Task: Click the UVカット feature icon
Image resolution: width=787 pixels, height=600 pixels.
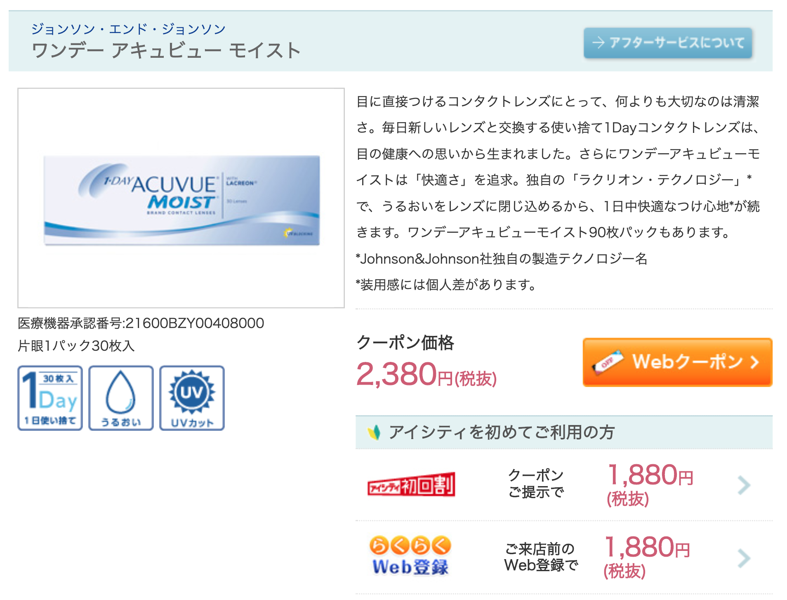Action: (x=192, y=398)
